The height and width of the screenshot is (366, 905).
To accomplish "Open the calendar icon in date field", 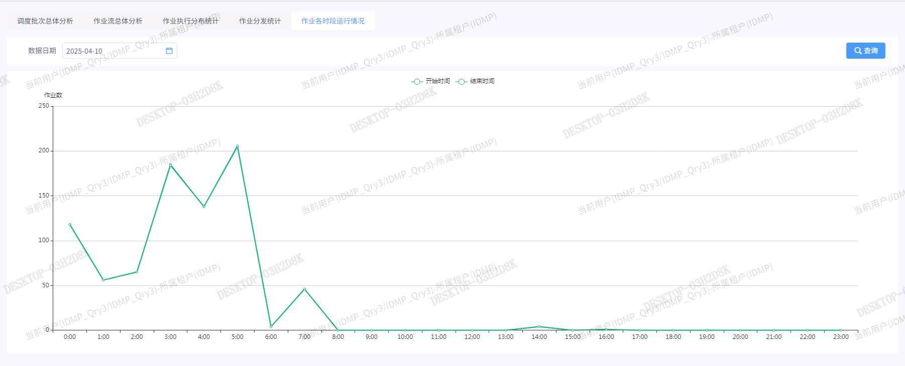I will [x=169, y=51].
